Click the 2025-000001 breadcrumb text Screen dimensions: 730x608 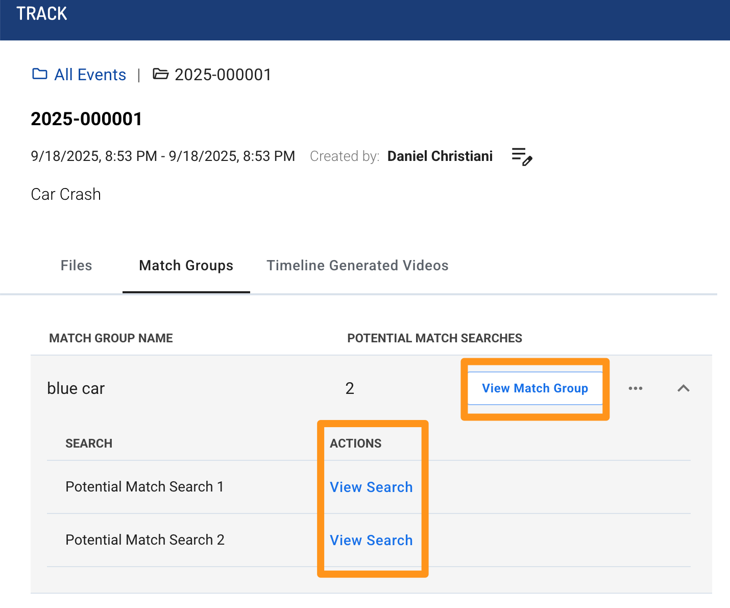[223, 75]
